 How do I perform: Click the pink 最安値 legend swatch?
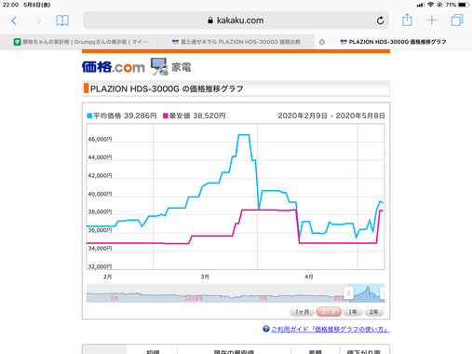[166, 116]
